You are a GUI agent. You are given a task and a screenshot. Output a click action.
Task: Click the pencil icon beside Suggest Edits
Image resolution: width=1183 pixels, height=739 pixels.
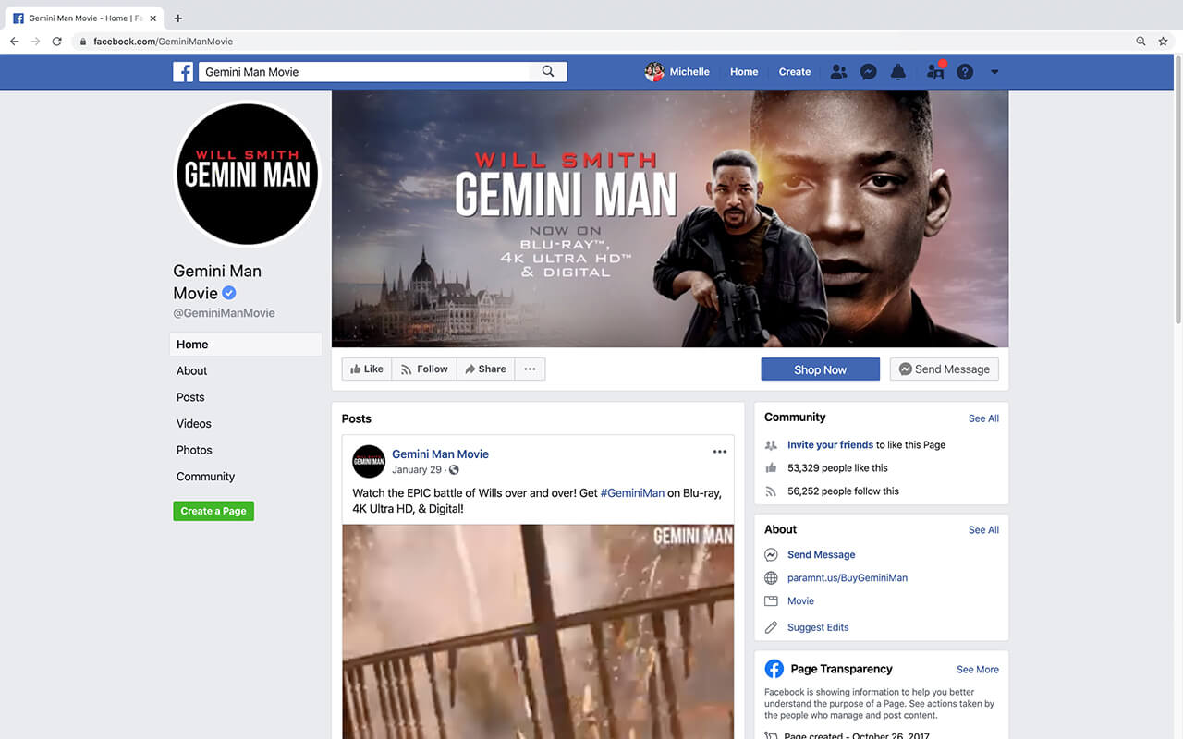click(771, 627)
